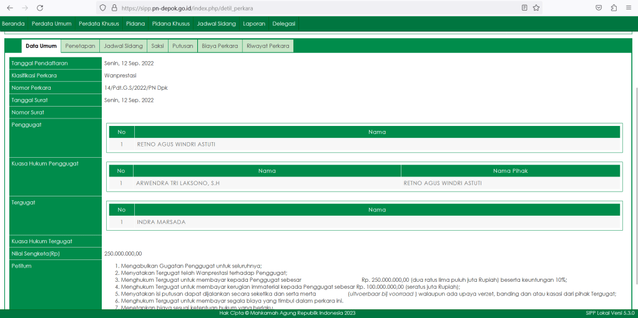Open the Laporan menu
The height and width of the screenshot is (318, 638).
[x=253, y=24]
